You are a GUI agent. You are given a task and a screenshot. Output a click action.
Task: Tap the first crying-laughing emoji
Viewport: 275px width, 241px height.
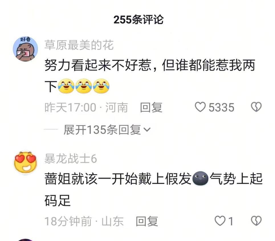coord(66,86)
